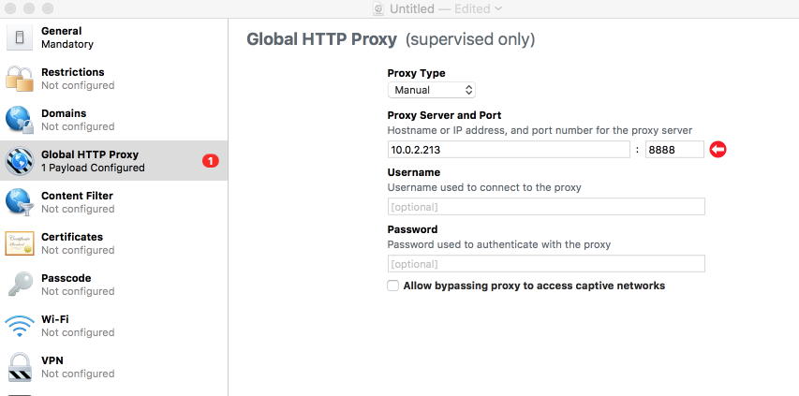Open the Proxy Type Manual dropdown
799x396 pixels.
[432, 90]
